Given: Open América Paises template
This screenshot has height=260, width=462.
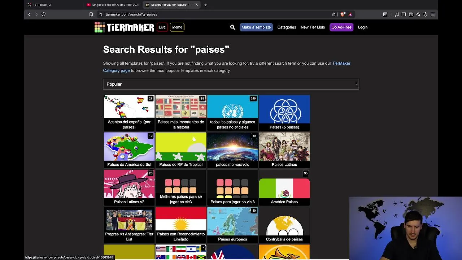Looking at the screenshot, I should pos(284,187).
